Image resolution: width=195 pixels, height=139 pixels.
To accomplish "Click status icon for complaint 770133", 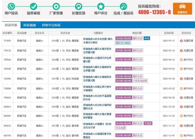I will [181, 51].
